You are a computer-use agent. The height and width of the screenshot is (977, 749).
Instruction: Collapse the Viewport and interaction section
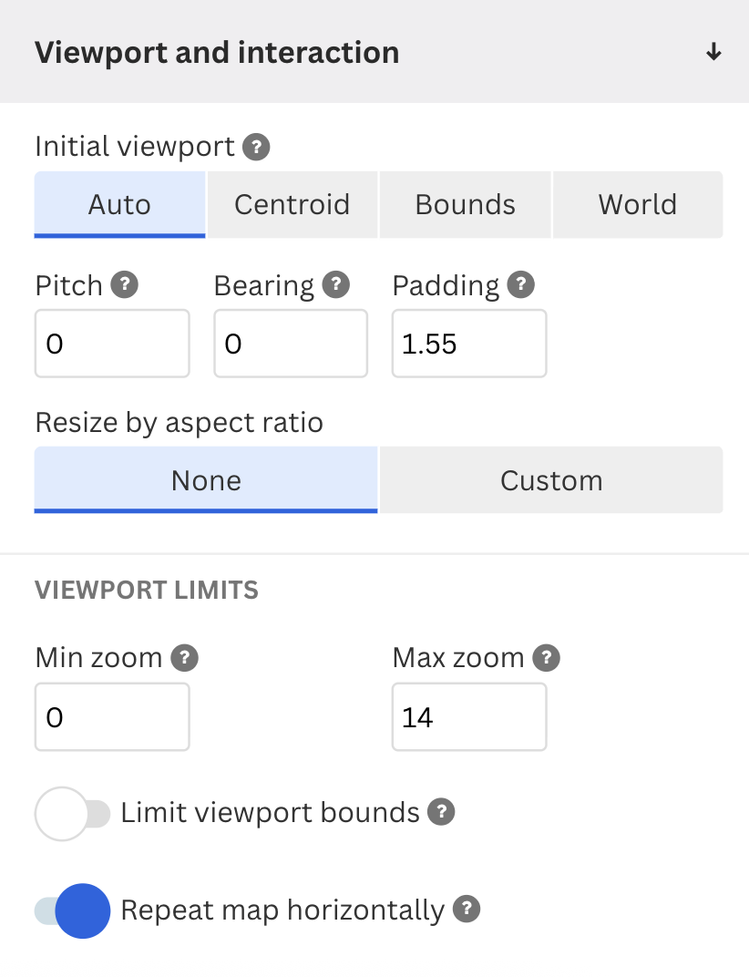pyautogui.click(x=713, y=52)
